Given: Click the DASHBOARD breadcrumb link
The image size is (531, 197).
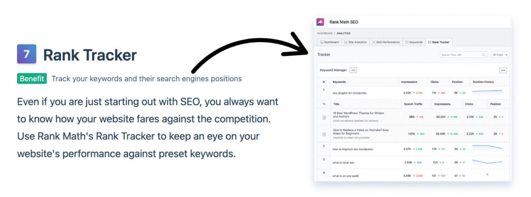Looking at the screenshot, I should [326, 33].
